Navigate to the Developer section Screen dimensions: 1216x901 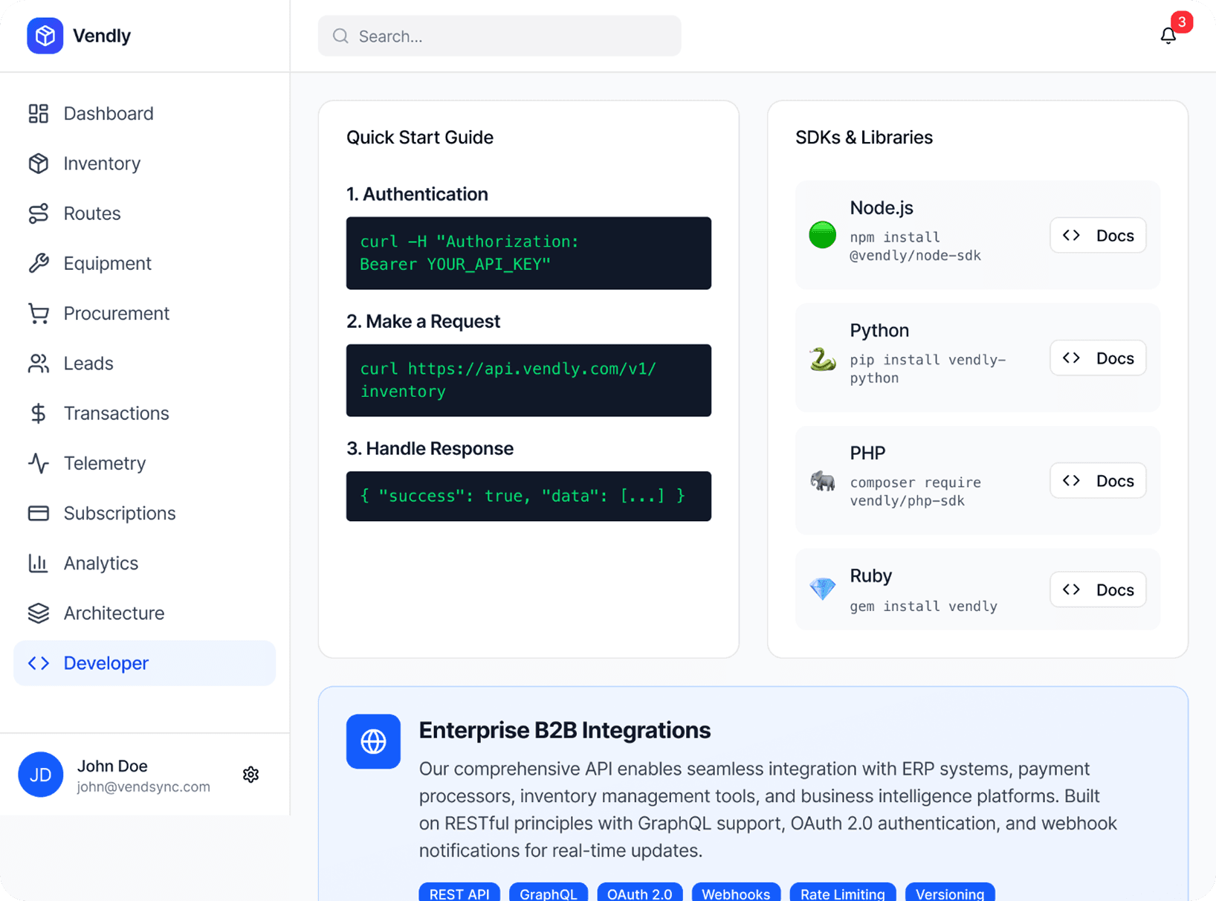(x=106, y=662)
